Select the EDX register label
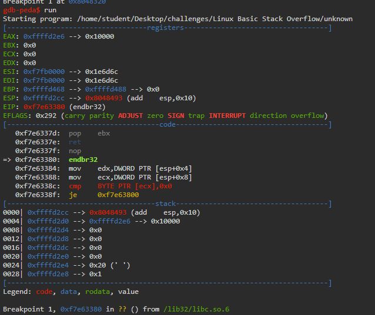 pos(9,63)
